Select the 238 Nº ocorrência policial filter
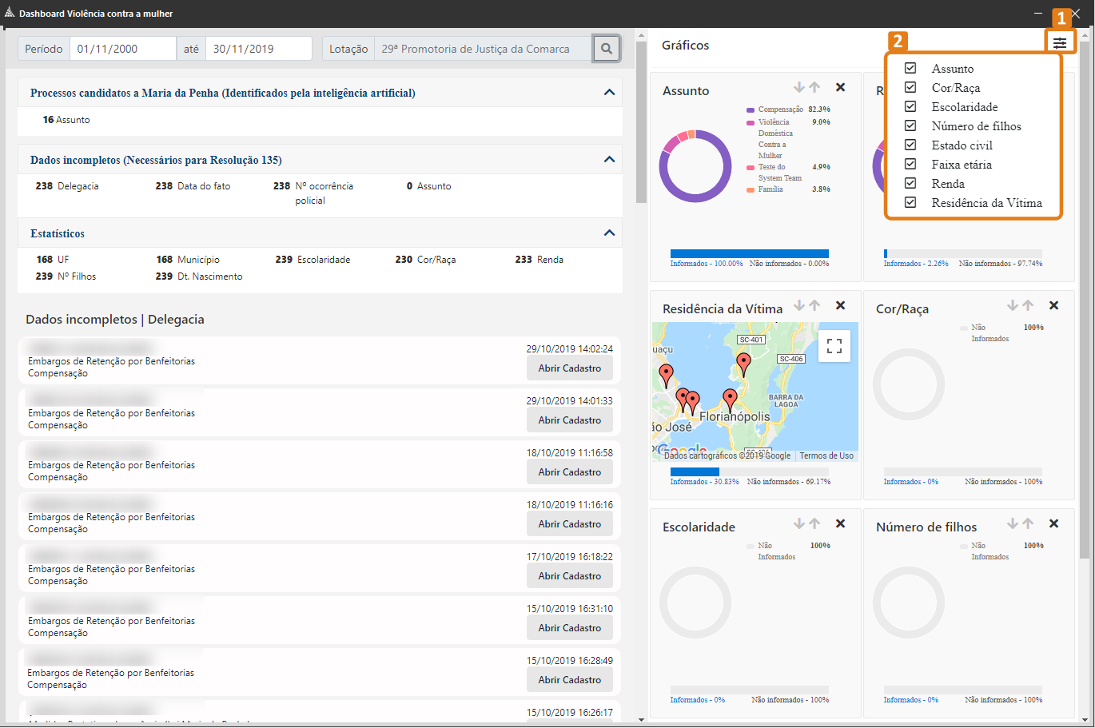 (x=313, y=193)
